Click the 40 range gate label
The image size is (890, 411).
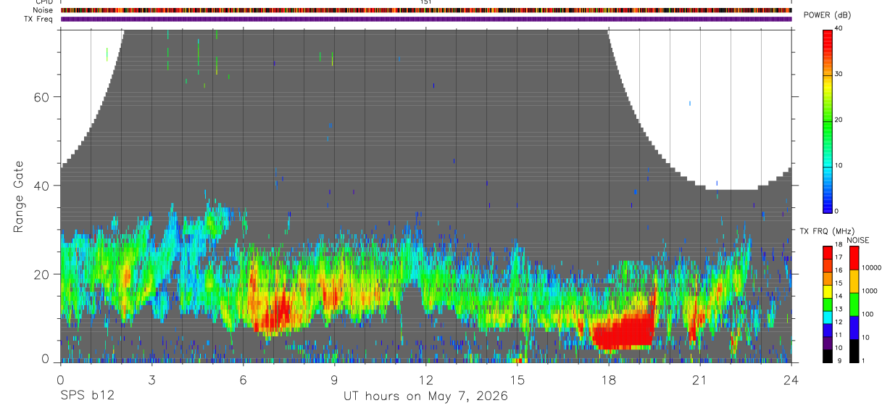41,186
